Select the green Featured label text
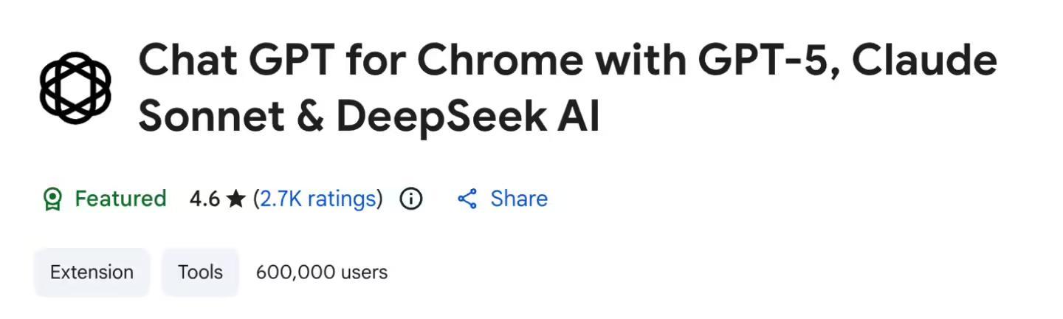Screen dimensions: 1063x319 [120, 199]
